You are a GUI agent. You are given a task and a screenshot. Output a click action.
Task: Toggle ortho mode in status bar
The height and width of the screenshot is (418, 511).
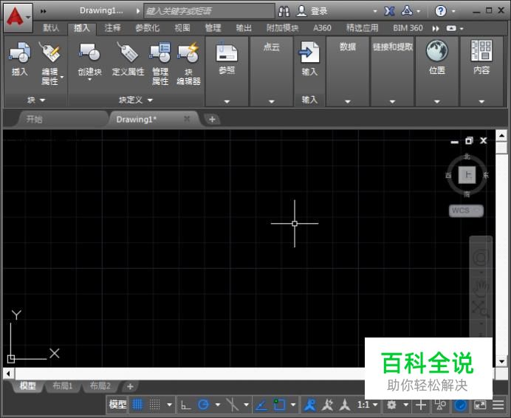(x=186, y=405)
